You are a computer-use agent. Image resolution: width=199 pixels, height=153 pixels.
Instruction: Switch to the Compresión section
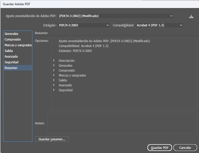coord(13,40)
